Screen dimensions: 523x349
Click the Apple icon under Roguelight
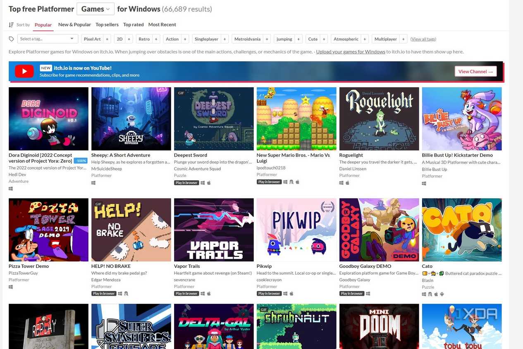[347, 182]
